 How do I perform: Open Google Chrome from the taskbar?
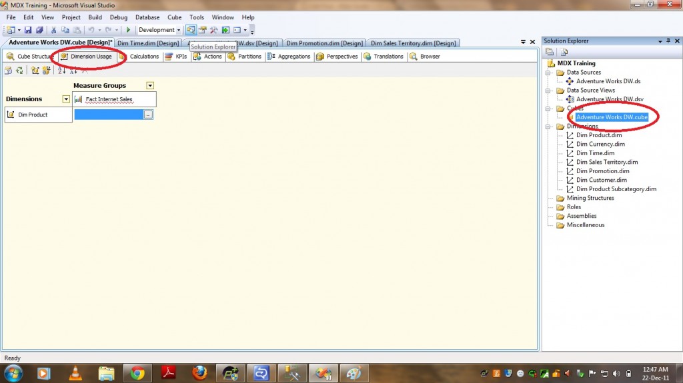coord(138,372)
